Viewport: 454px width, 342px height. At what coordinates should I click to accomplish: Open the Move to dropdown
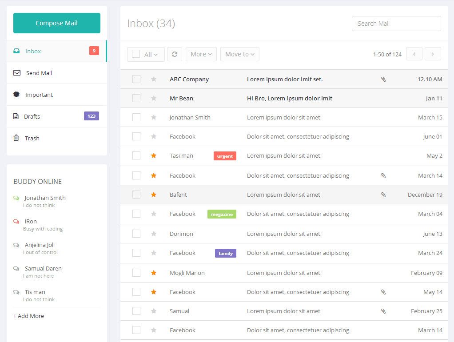pyautogui.click(x=239, y=54)
